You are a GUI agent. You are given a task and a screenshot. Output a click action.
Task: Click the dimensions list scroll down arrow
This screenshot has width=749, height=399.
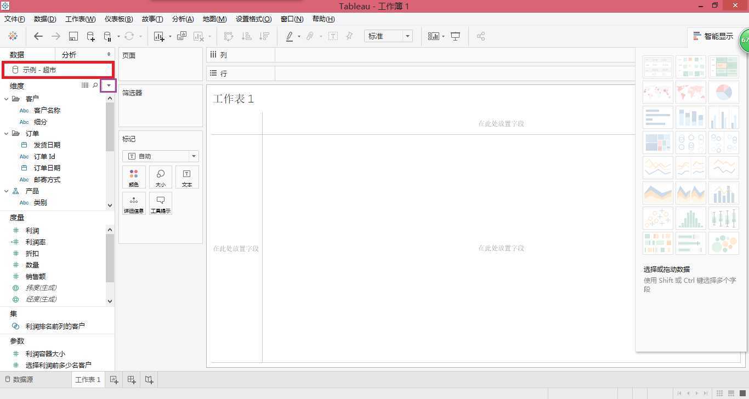(110, 206)
